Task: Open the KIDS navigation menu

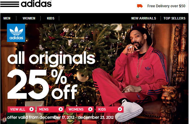Action: (51, 18)
